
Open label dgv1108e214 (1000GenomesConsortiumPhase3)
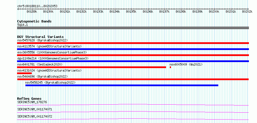[x=53, y=58]
